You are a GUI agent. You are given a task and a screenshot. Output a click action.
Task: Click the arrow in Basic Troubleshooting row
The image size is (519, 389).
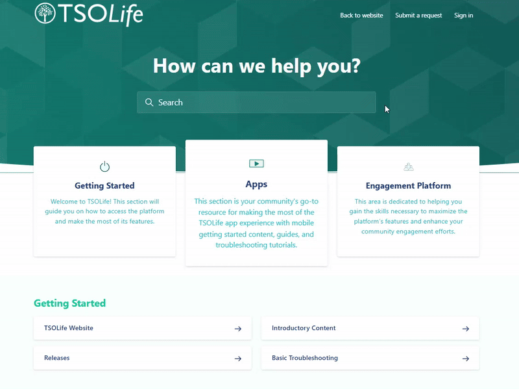coord(466,359)
